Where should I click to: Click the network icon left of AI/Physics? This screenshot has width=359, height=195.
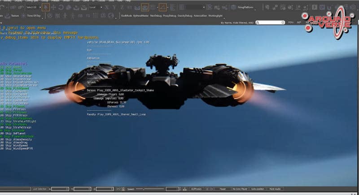tap(184, 189)
